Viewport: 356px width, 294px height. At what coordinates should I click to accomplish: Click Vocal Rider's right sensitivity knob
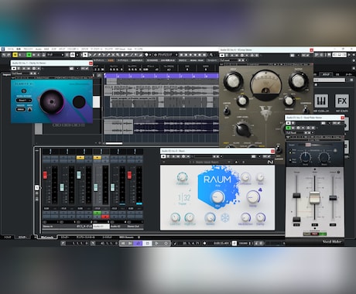tap(324, 157)
